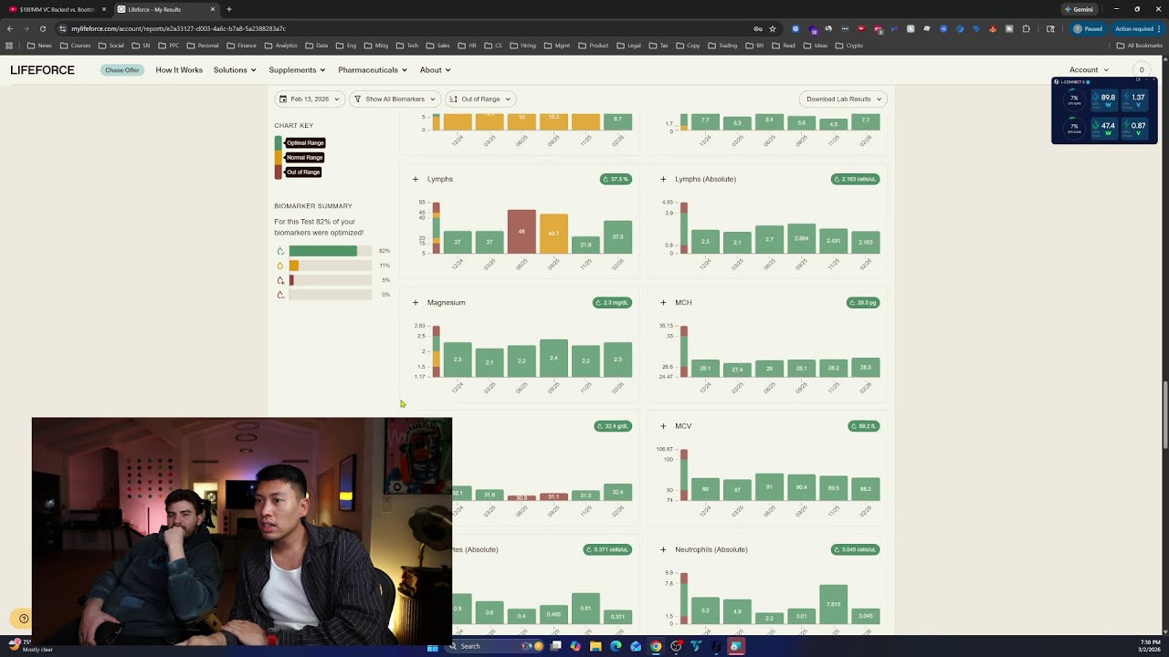The height and width of the screenshot is (657, 1169).
Task: Close the $180MM VC Backed tab
Action: tap(103, 9)
